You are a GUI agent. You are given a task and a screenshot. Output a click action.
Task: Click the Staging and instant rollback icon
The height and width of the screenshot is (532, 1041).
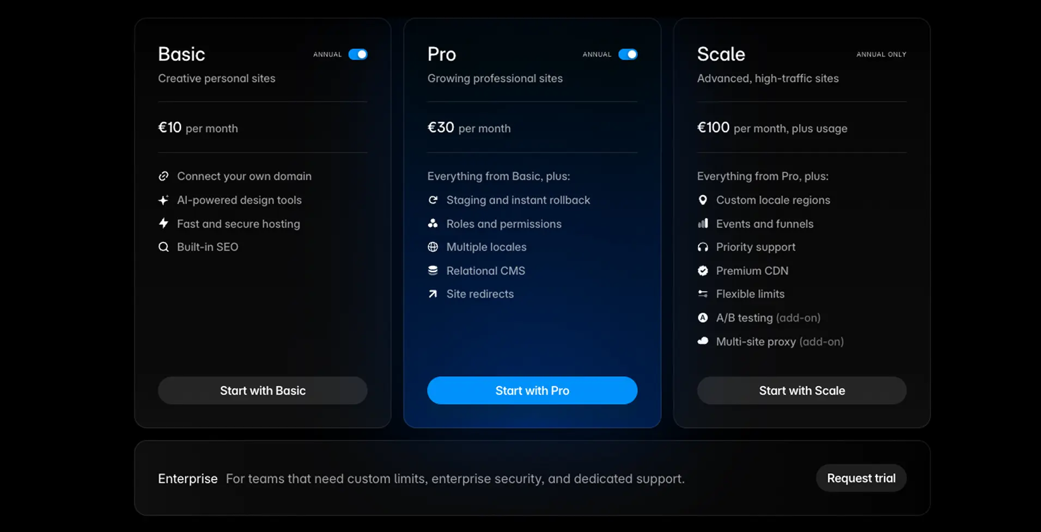point(433,200)
